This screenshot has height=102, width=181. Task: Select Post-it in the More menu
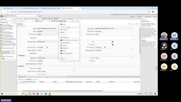click(x=69, y=59)
